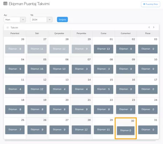
Task: Open Ekipman 0 entry on day 10
Action: pyautogui.click(x=148, y=69)
